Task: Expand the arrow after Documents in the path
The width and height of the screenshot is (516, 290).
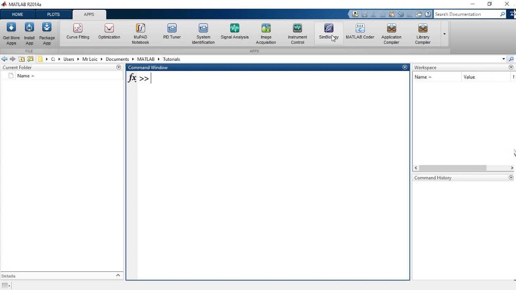Action: [x=133, y=59]
